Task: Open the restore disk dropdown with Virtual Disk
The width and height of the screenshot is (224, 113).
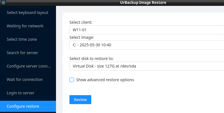Action: (146, 66)
